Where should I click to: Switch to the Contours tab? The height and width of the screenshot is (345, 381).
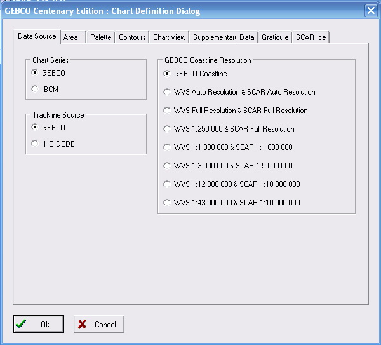click(x=132, y=37)
